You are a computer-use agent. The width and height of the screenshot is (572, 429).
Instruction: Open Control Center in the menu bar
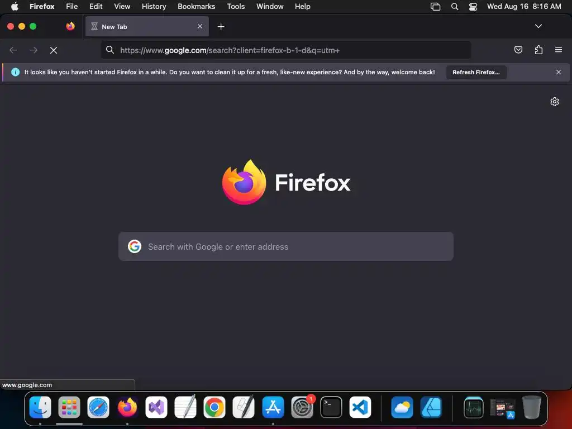pos(473,7)
